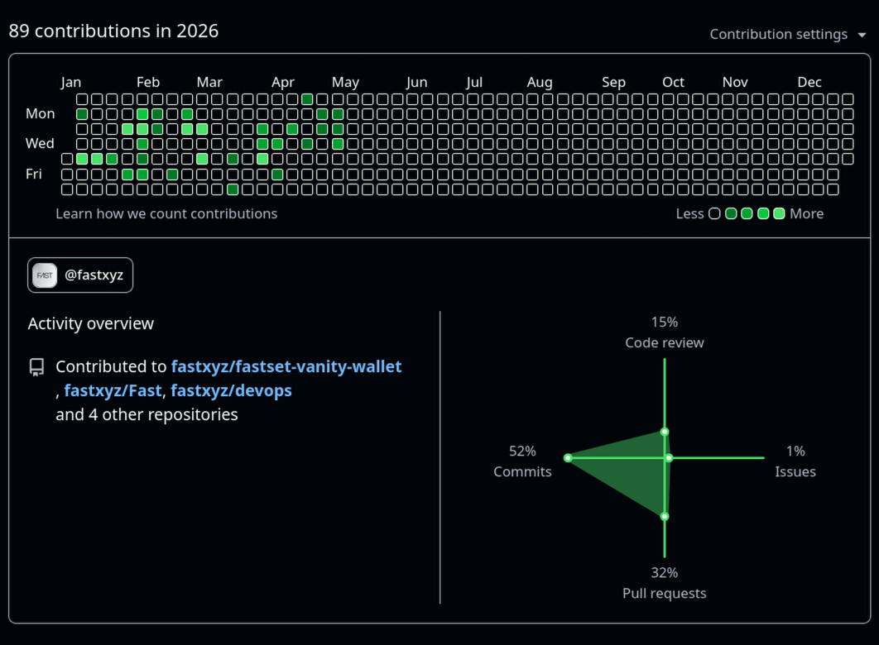Screen dimensions: 879x645
Task: Click the Contribution settings caret arrow
Action: (862, 35)
